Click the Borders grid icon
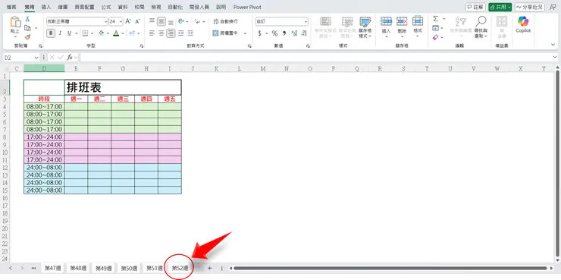The image size is (561, 280). (x=85, y=33)
